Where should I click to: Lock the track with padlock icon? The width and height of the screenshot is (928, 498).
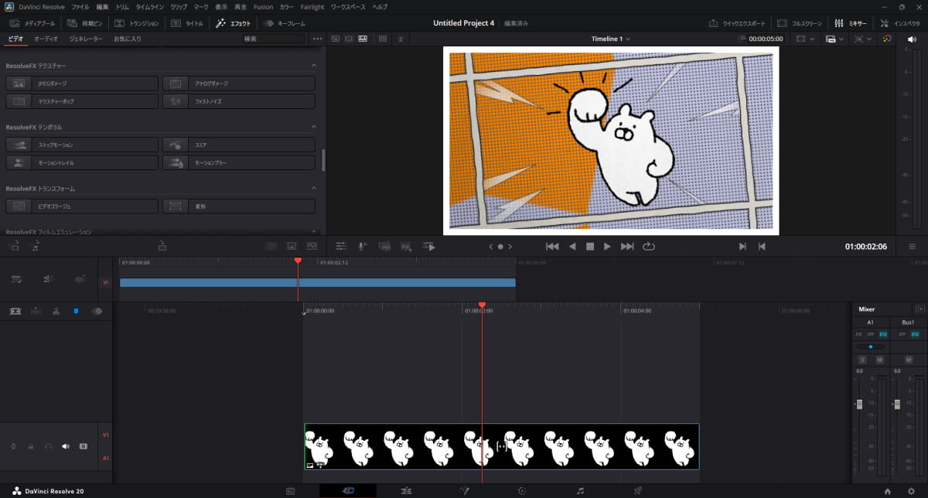(31, 446)
